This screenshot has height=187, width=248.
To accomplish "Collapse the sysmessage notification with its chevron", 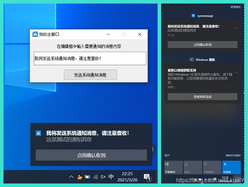I will pos(236,28).
